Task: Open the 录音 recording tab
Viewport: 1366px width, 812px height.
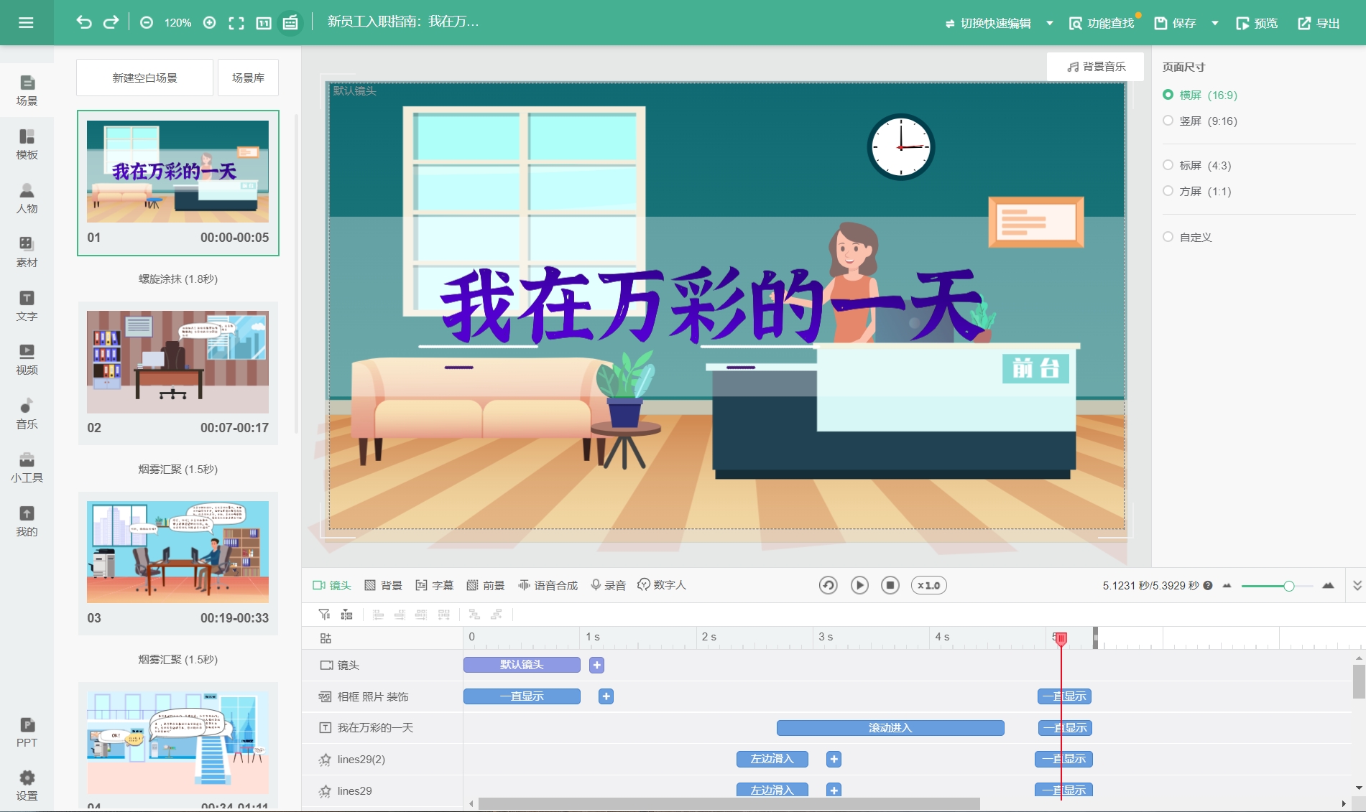Action: 609,585
